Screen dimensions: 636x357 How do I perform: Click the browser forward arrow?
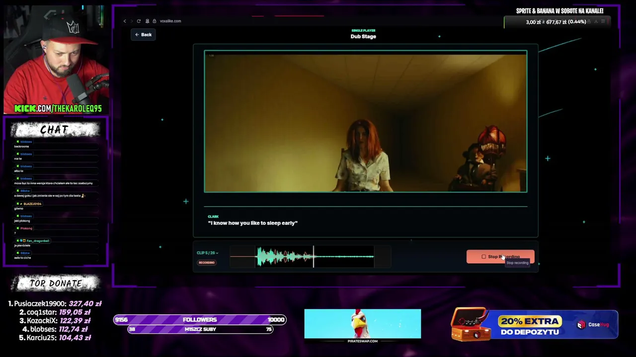tap(132, 21)
